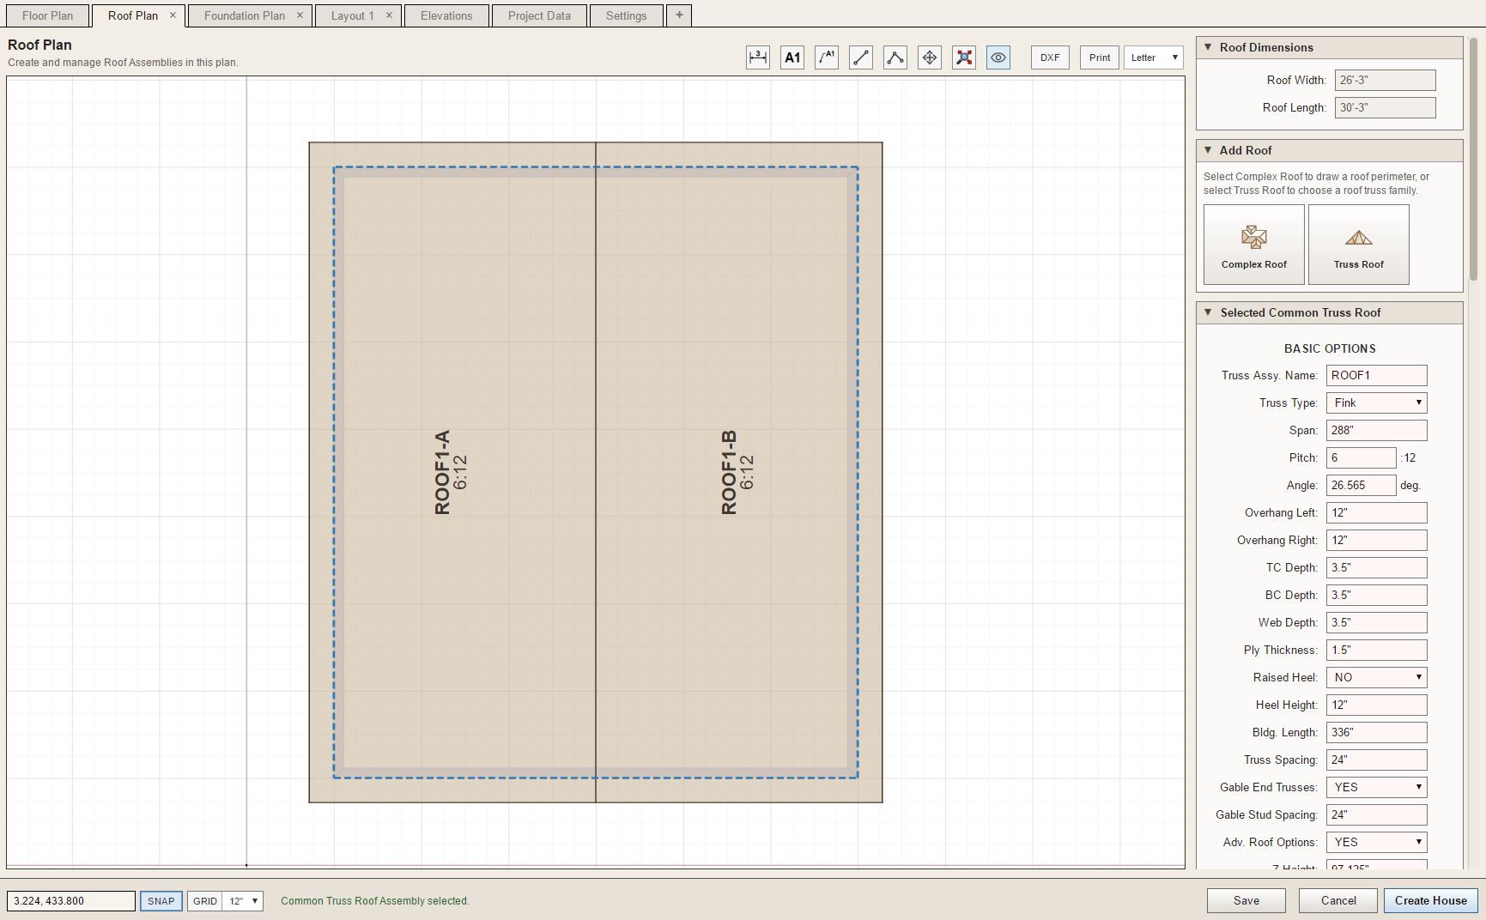The height and width of the screenshot is (920, 1486).
Task: Click the Span input field
Action: tap(1377, 430)
